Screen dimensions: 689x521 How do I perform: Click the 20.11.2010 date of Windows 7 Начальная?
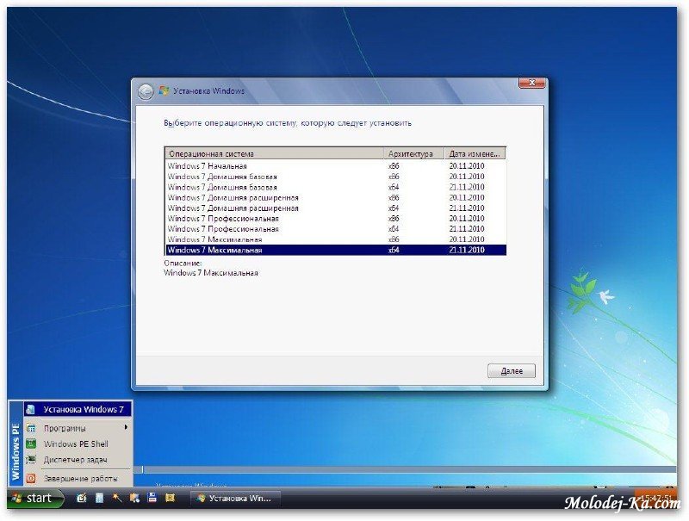coord(467,166)
